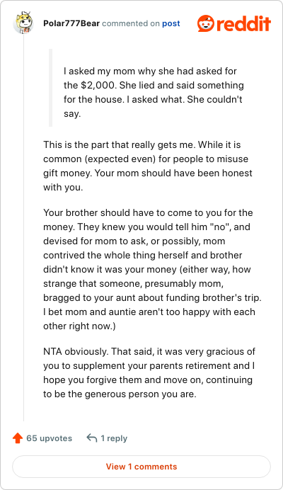Click the line "with you." in first paragraph
This screenshot has width=283, height=490.
[x=63, y=188]
